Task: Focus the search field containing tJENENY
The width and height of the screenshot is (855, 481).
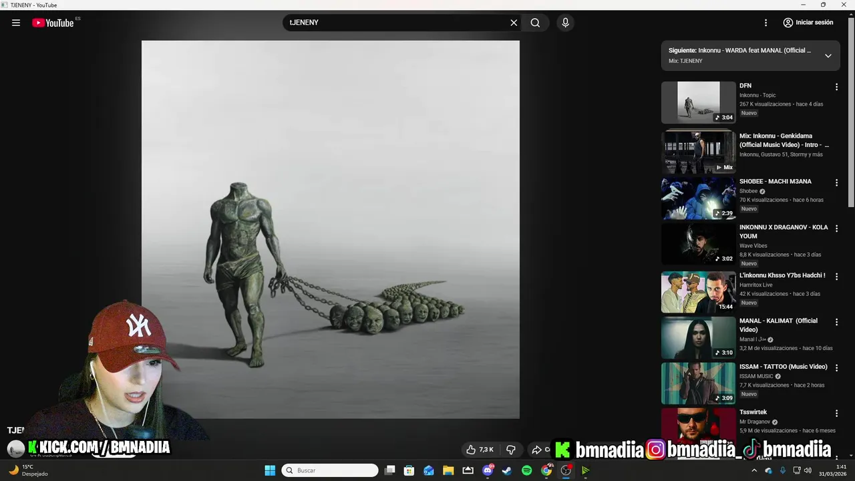Action: click(x=397, y=23)
